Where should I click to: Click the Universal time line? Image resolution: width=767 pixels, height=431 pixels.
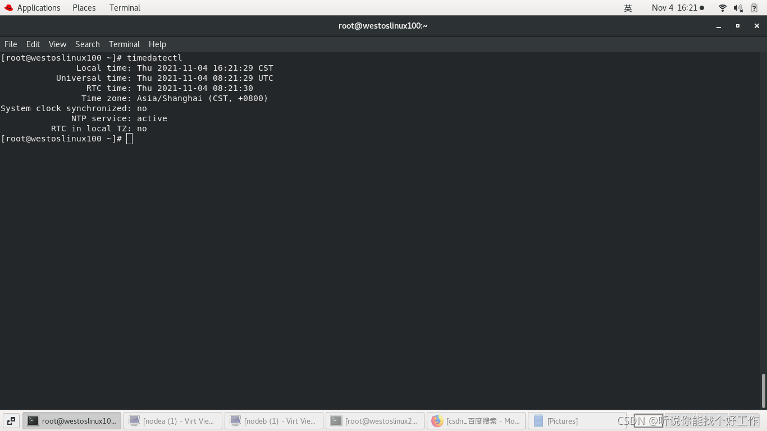pyautogui.click(x=165, y=78)
